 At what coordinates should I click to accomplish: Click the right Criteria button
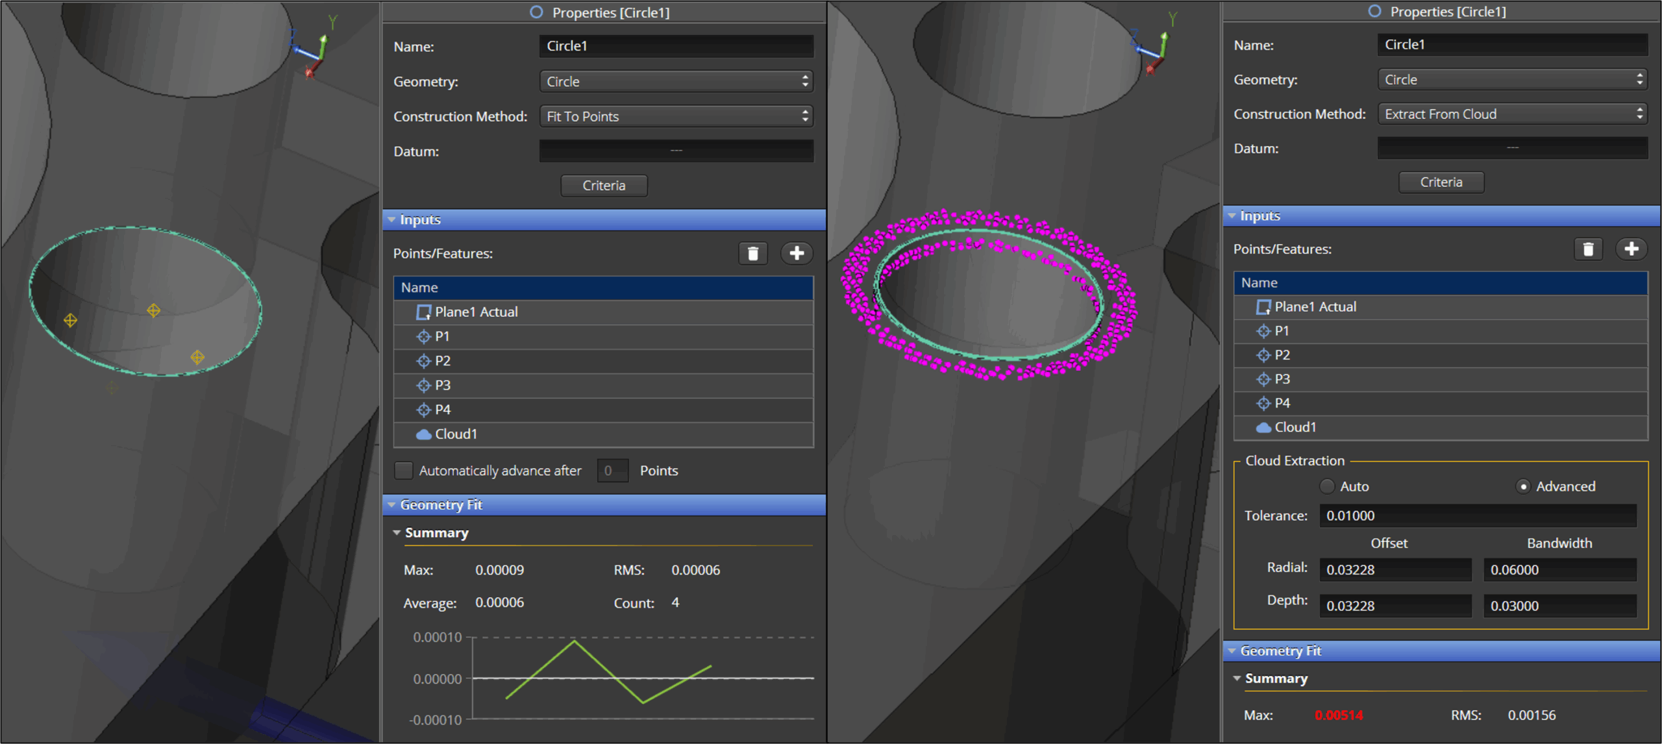1441,182
